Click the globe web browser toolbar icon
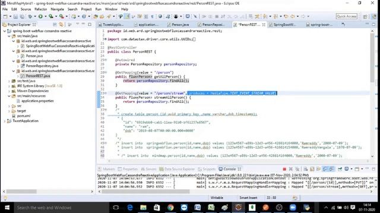380x213 pixels. tap(160, 17)
